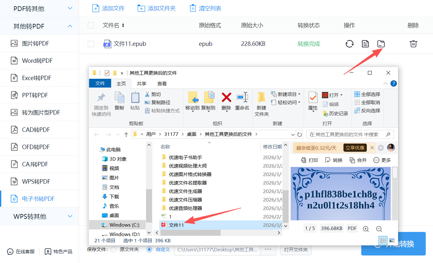Open the converted file preview icon for 文件11.epub

pos(365,44)
